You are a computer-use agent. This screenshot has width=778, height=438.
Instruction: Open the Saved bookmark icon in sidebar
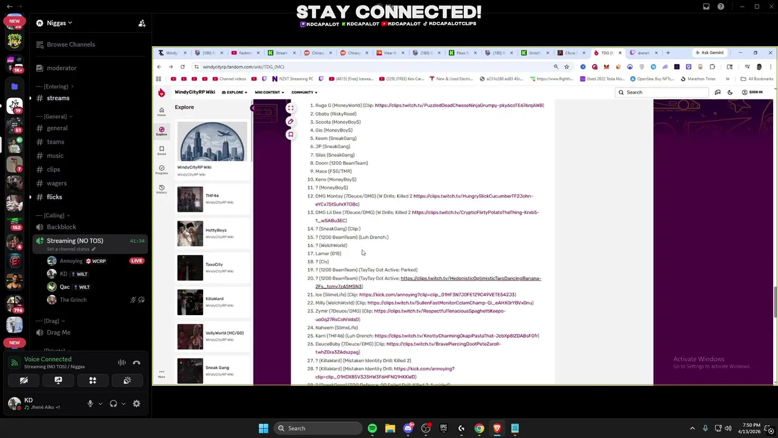[x=161, y=150]
